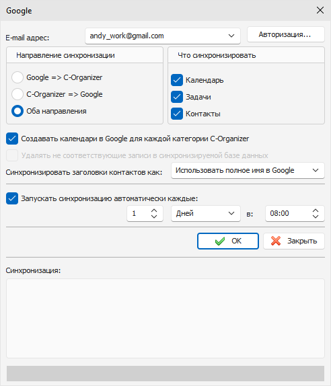Close the Google dialog window
Screen dimensions: 331x386
pyautogui.click(x=320, y=10)
